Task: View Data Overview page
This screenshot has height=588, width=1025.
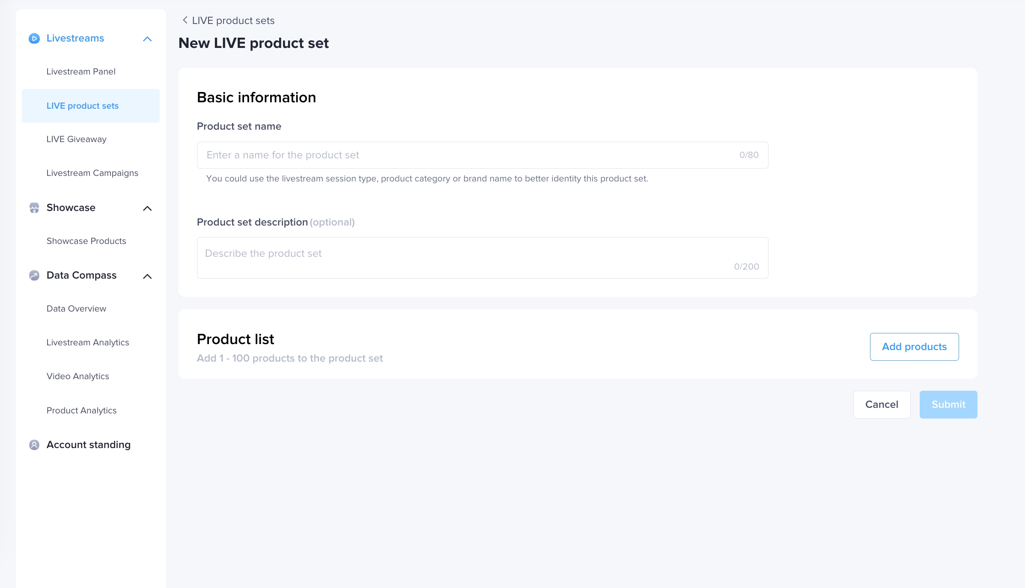Action: click(x=77, y=309)
